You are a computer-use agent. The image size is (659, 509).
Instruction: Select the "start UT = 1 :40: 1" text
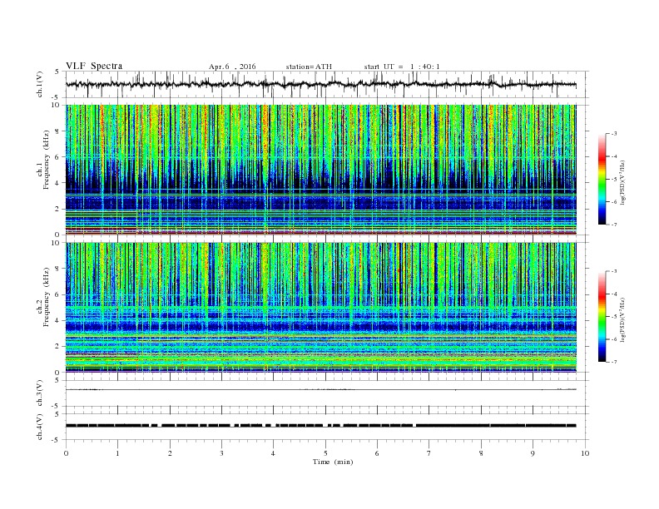point(402,67)
